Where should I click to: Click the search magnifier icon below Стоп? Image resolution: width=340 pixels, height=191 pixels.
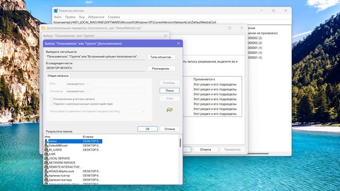169,110
